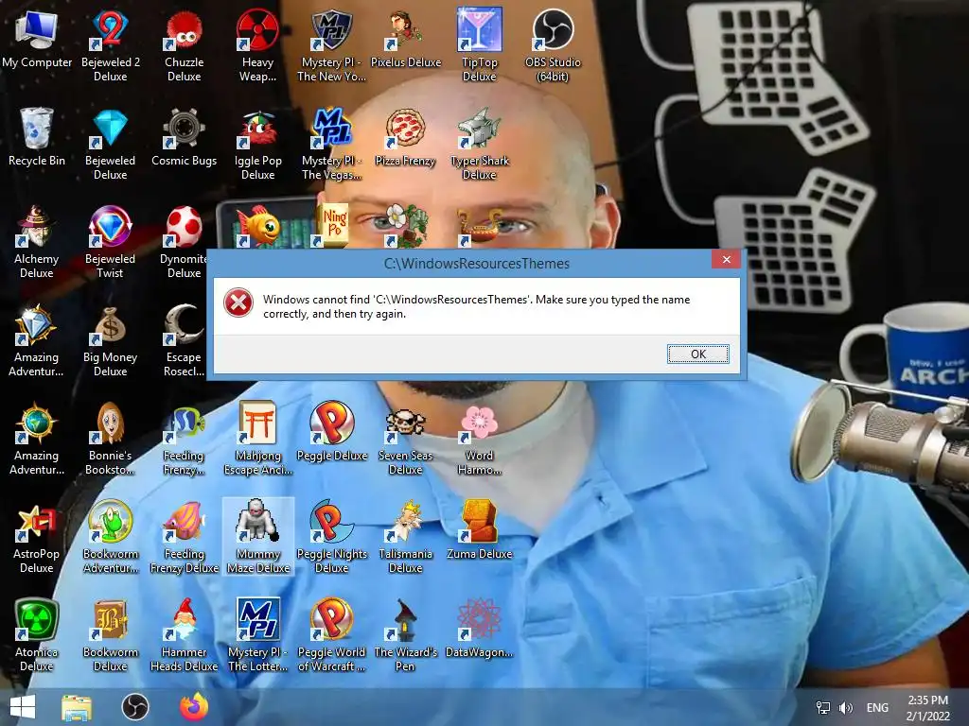Select the Feeding Frenzy Deluxe shortcut
Image resolution: width=969 pixels, height=726 pixels.
[185, 537]
